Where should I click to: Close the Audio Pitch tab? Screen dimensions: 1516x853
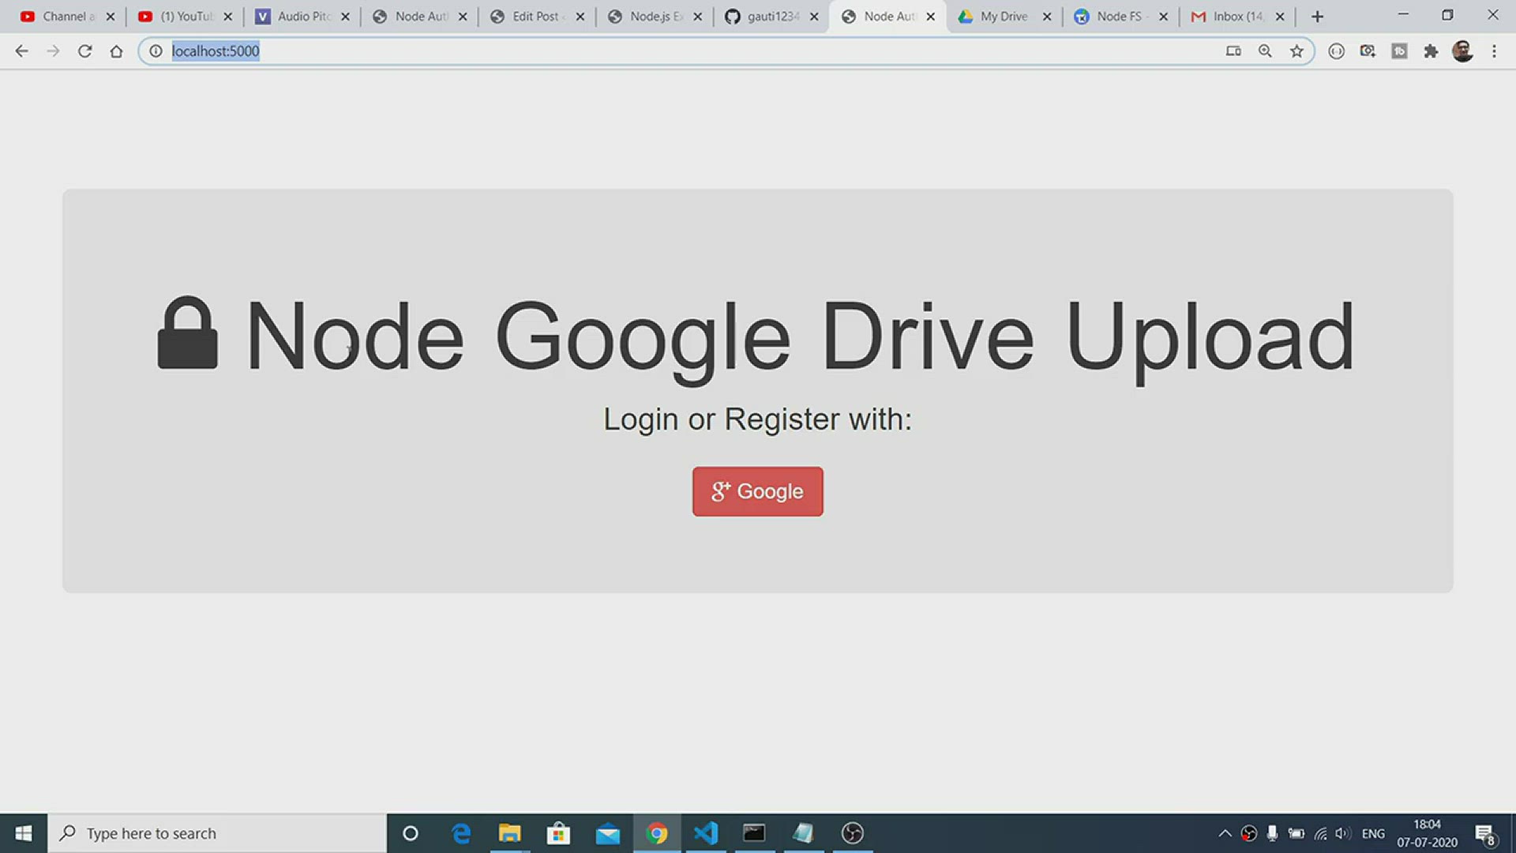[345, 17]
